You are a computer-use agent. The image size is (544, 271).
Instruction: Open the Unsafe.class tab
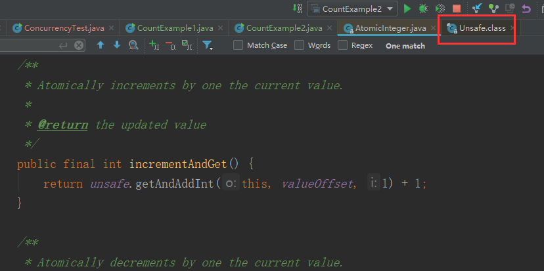482,28
